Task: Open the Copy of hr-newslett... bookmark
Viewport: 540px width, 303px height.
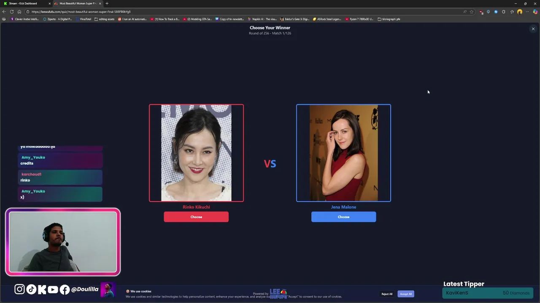Action: [230, 19]
